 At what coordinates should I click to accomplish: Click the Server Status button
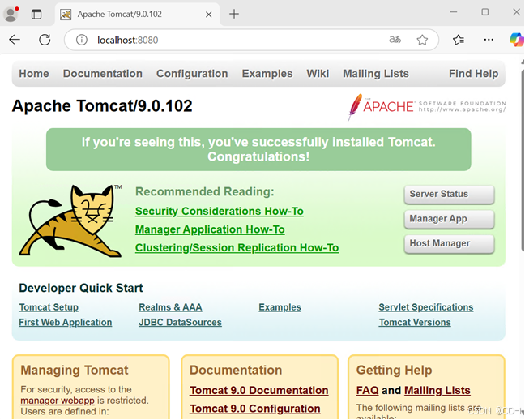tap(449, 195)
